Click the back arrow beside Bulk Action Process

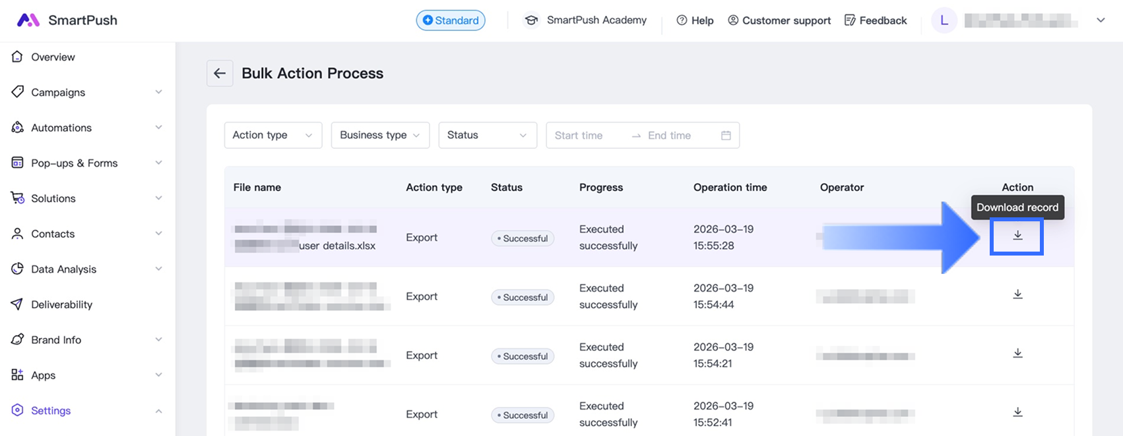click(220, 73)
